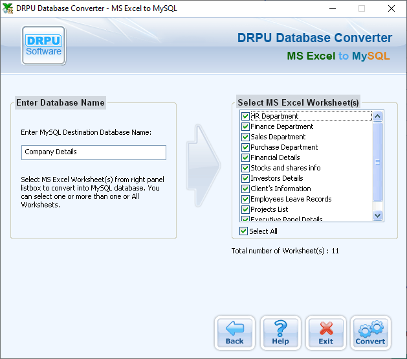This screenshot has height=359, width=407.
Task: Toggle the Financial Details checkbox
Action: [245, 157]
